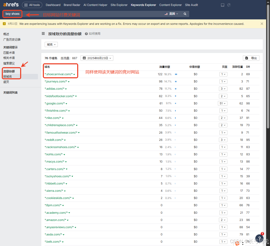Open 广告历史记录 in the sidebar
270x246 pixels.
(x=12, y=40)
